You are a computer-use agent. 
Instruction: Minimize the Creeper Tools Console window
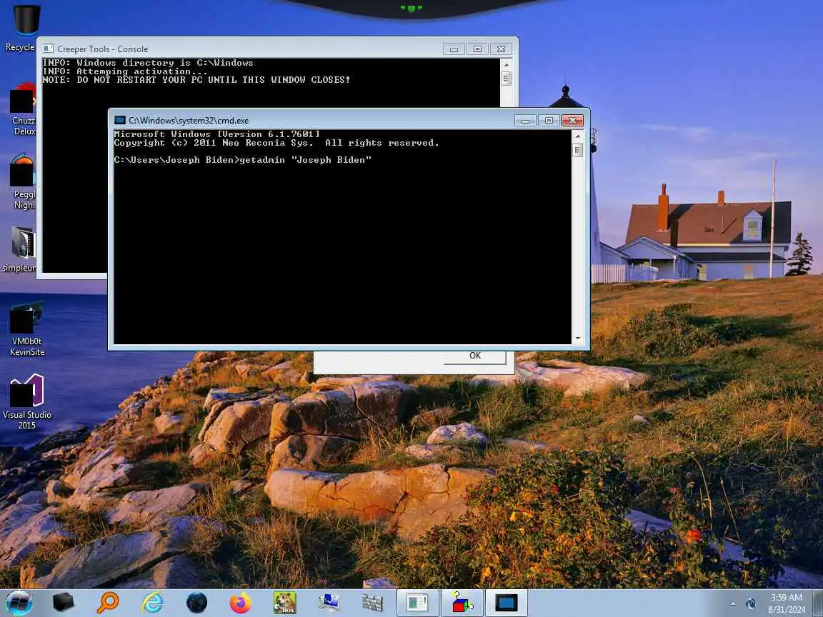click(454, 49)
